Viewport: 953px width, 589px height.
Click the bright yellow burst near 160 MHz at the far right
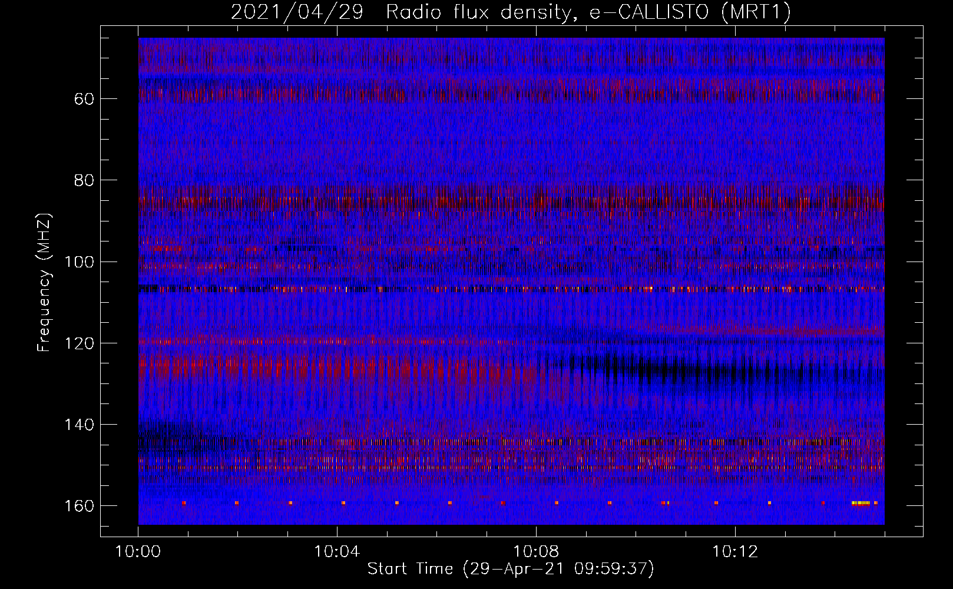(x=861, y=503)
